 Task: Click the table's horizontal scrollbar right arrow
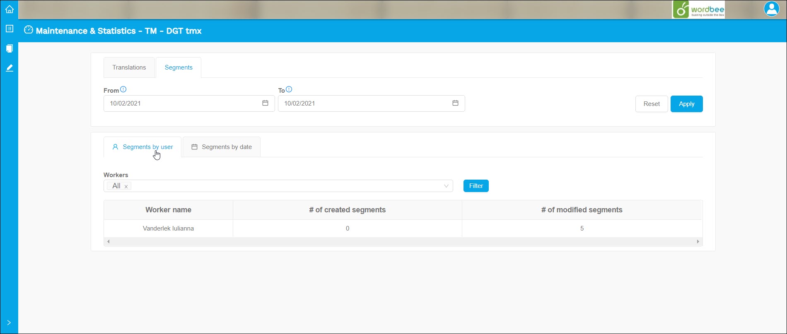coord(698,241)
